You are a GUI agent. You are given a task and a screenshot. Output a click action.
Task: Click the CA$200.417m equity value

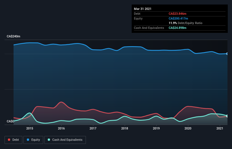pyautogui.click(x=178, y=18)
